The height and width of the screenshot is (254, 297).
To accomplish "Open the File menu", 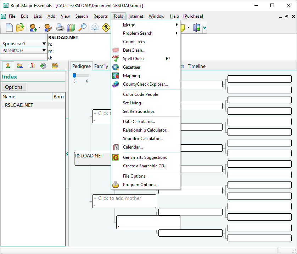I will tap(12, 16).
